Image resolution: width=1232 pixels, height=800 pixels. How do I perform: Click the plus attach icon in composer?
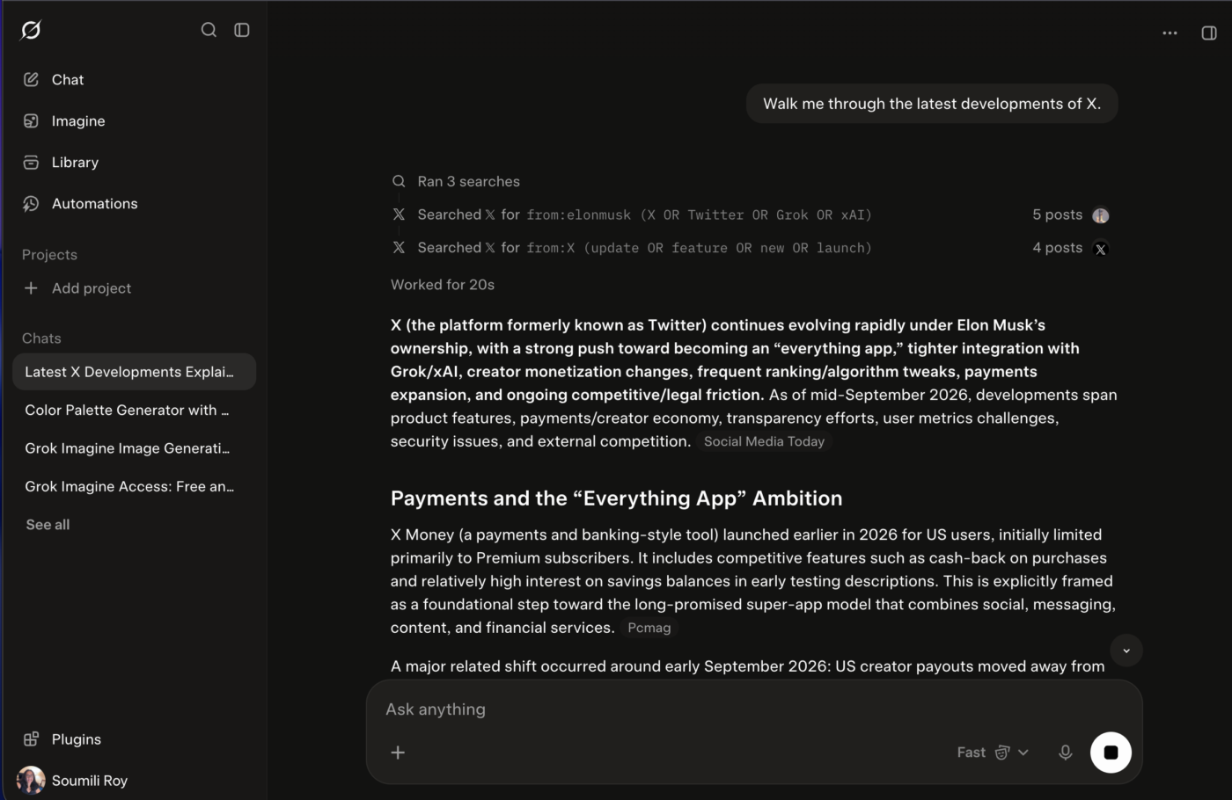coord(398,753)
